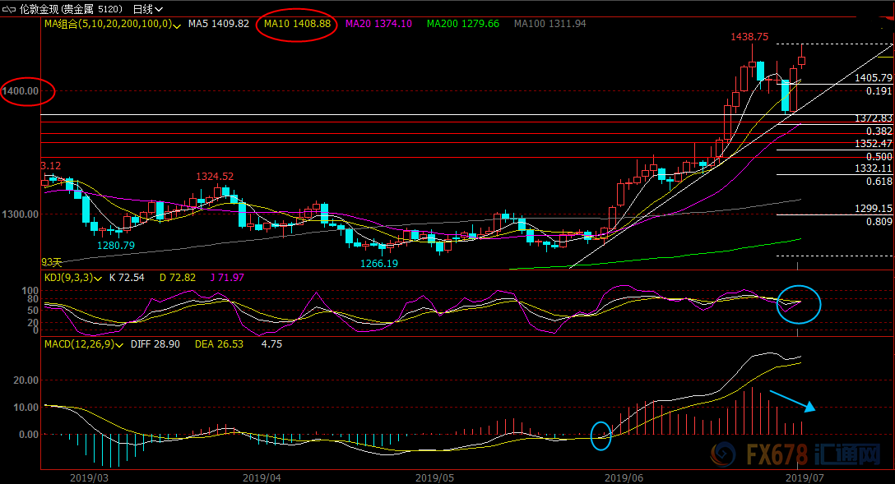Click the 0.618 retracement label
Image resolution: width=895 pixels, height=484 pixels.
coord(879,182)
